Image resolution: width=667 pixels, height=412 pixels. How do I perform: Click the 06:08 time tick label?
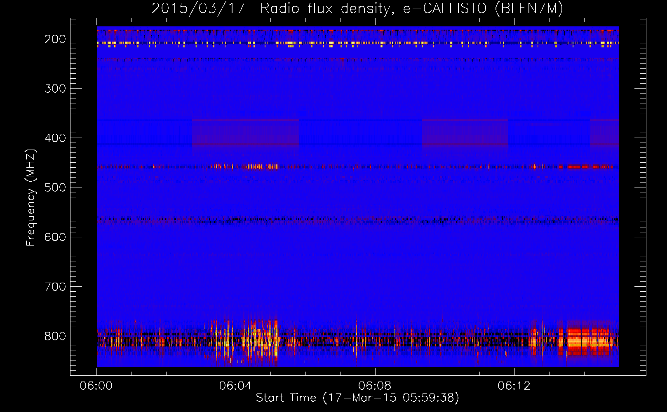375,386
